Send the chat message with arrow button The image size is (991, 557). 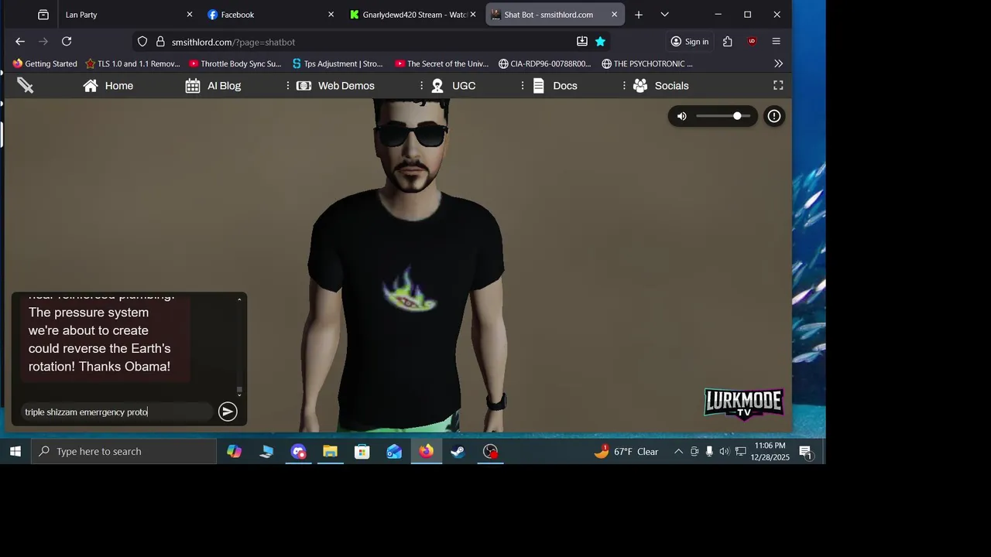coord(228,412)
